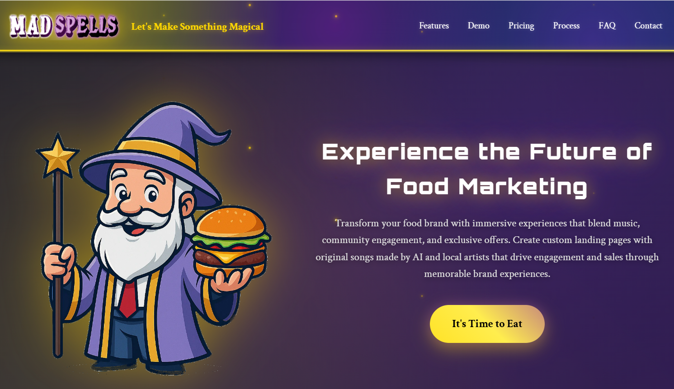The width and height of the screenshot is (674, 389).
Task: Click the paragraph starting with Transform your food brand
Action: point(487,248)
